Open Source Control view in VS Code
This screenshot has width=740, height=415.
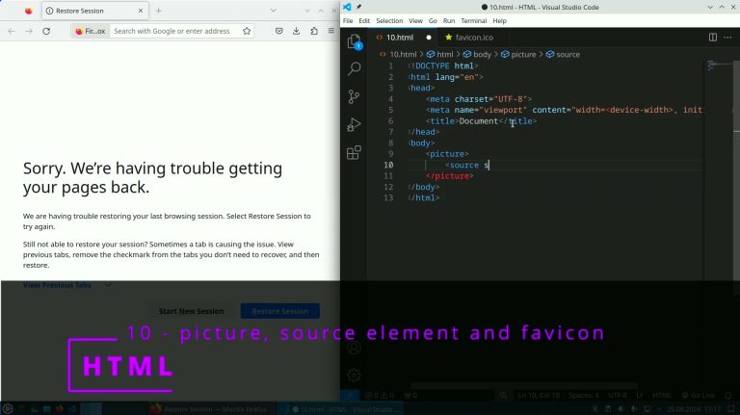pyautogui.click(x=354, y=96)
